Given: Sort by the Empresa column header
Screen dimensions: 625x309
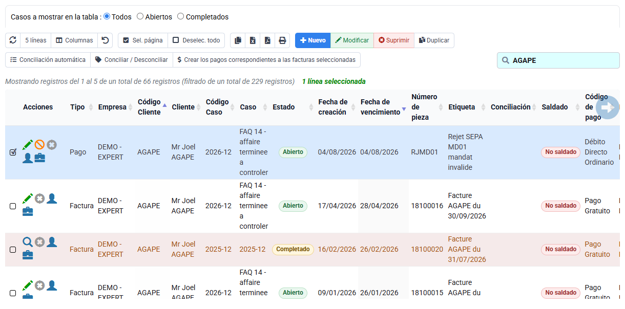Looking at the screenshot, I should (x=115, y=107).
